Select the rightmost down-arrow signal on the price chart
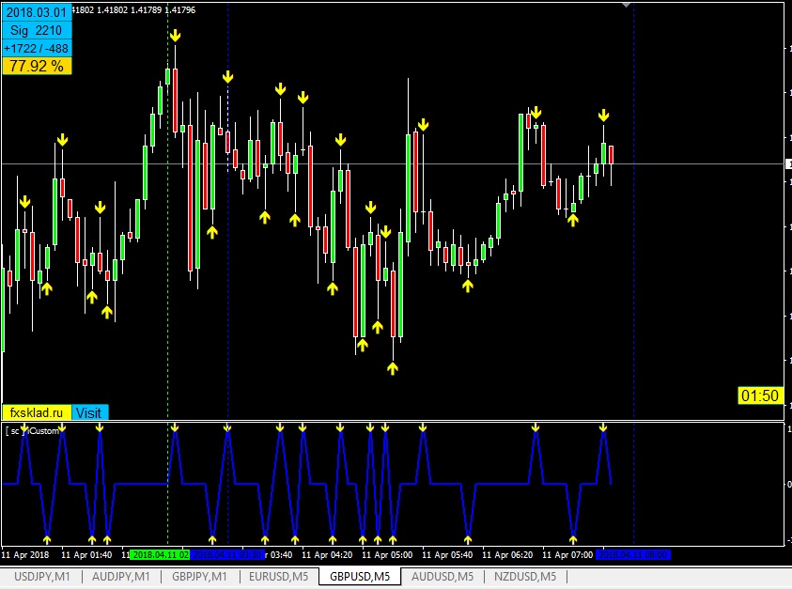The image size is (792, 589). point(603,116)
